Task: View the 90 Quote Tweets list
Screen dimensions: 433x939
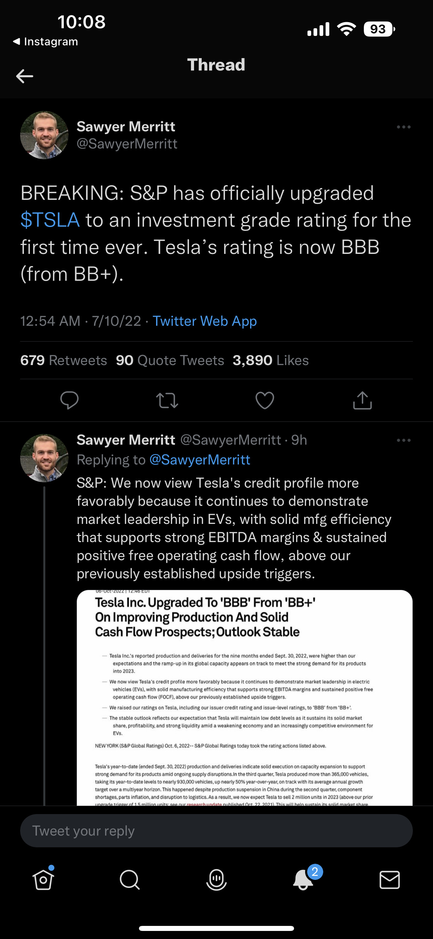Action: 170,360
